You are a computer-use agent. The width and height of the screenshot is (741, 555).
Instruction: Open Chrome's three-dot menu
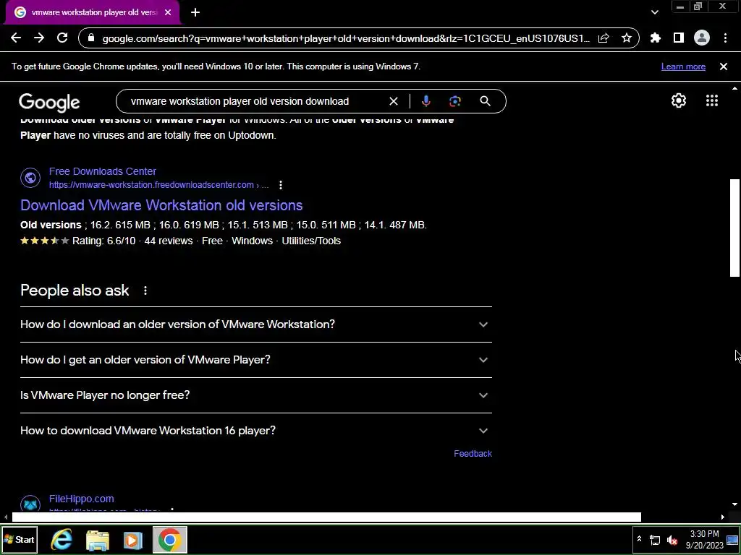point(725,38)
